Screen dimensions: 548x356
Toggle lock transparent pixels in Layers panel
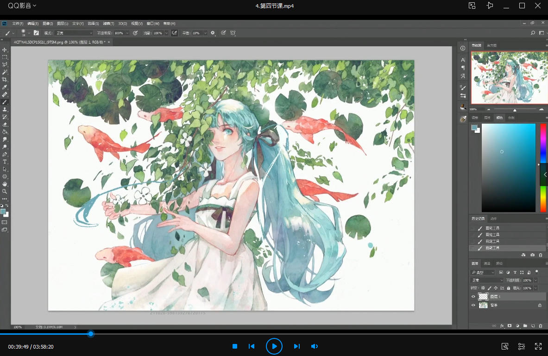click(x=483, y=288)
